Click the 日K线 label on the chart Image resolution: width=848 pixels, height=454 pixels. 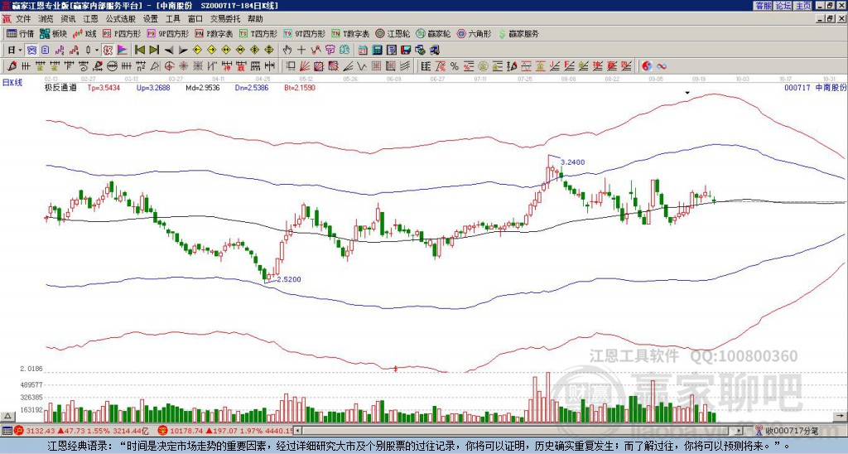point(12,83)
